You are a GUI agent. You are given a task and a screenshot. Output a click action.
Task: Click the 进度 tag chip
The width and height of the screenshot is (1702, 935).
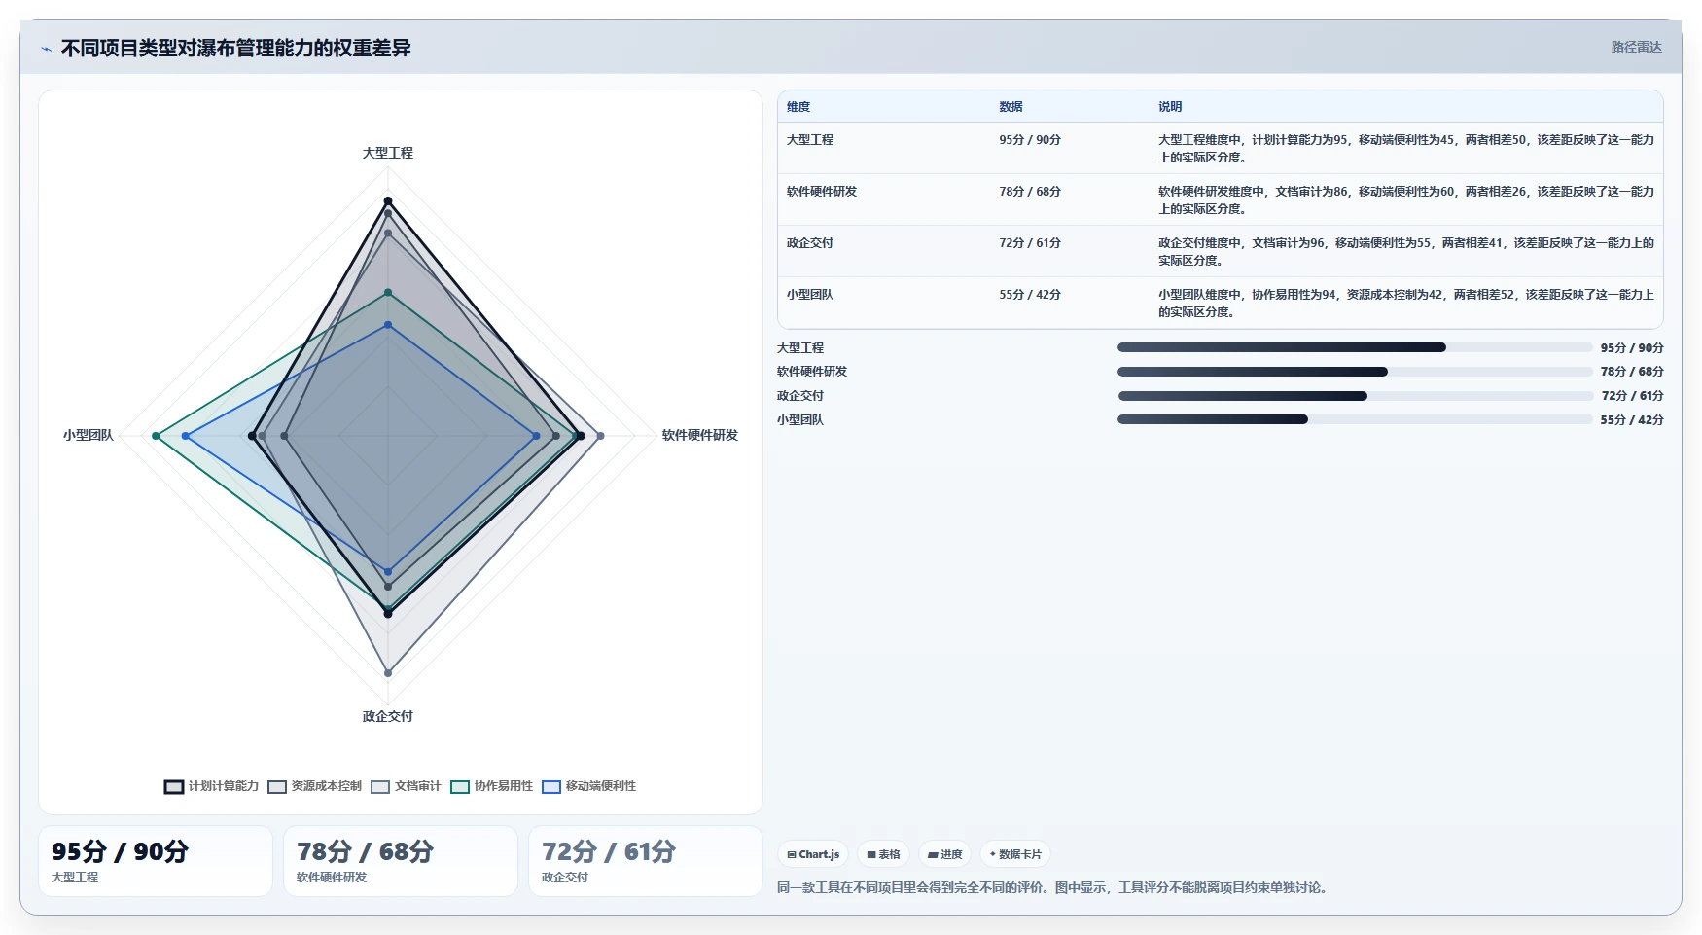tap(944, 854)
